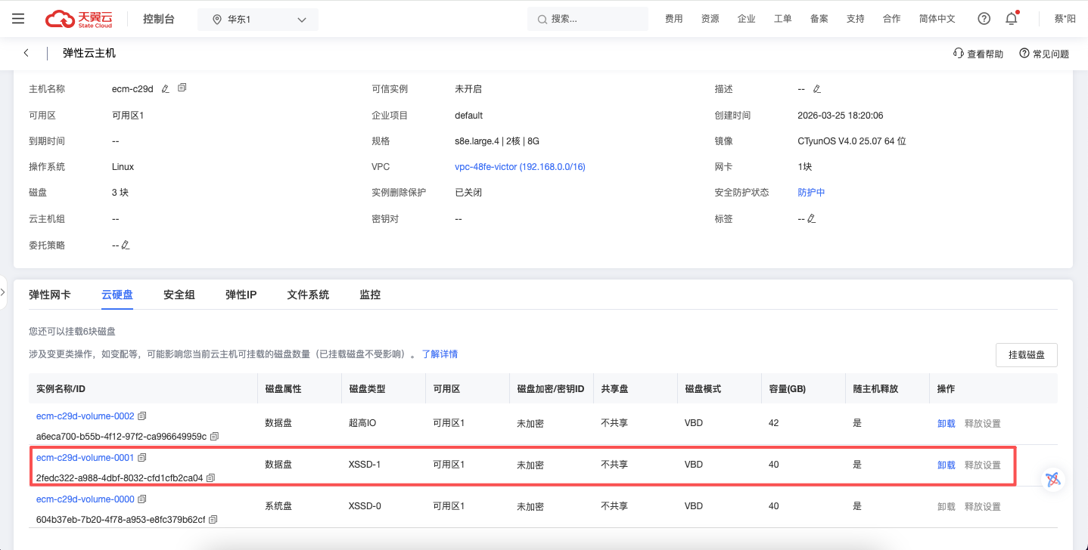Open the hamburger navigation menu
Image resolution: width=1088 pixels, height=550 pixels.
point(18,19)
